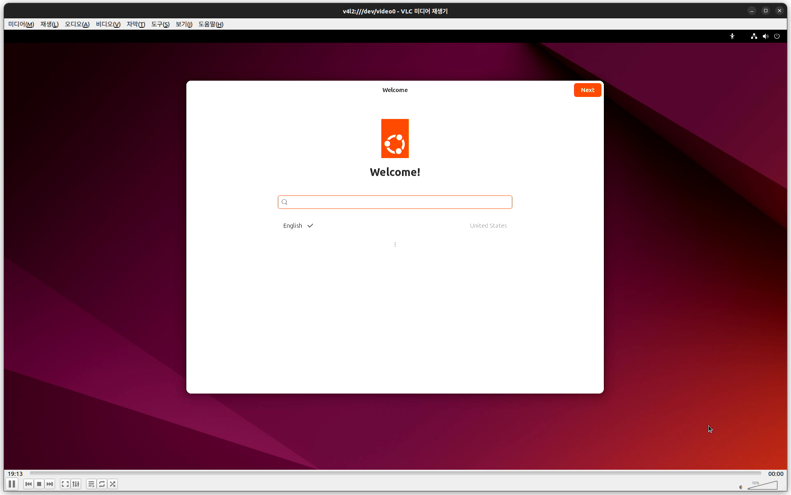
Task: Click the playback seek bar
Action: (395, 473)
